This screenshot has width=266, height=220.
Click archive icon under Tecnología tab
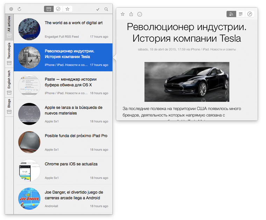pyautogui.click(x=9, y=63)
